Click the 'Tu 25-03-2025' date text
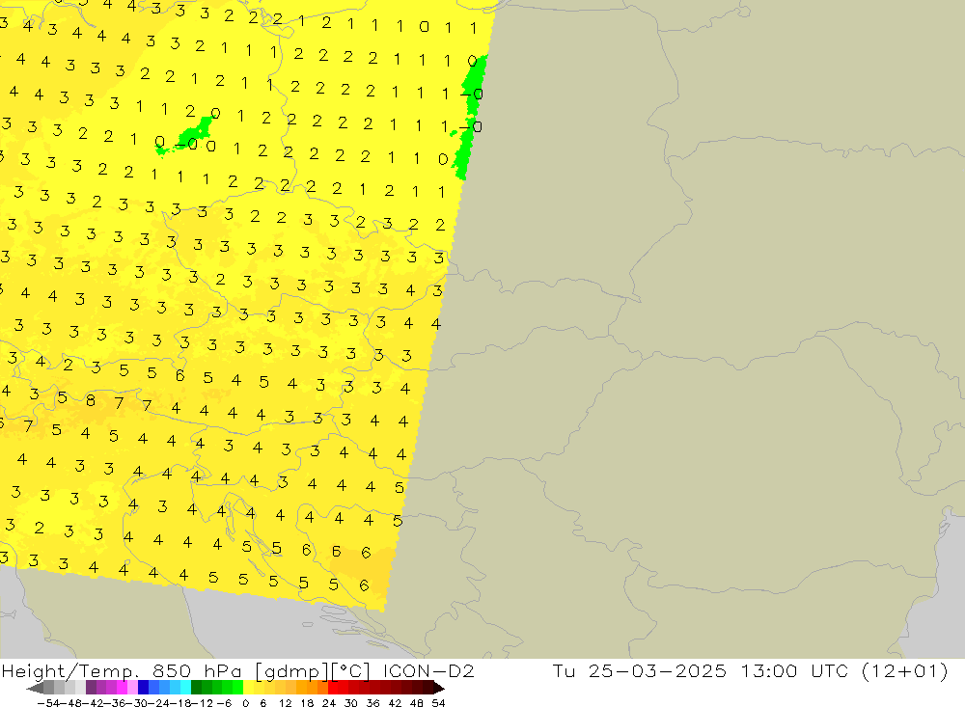Screen dimensions: 965x707 [639, 670]
